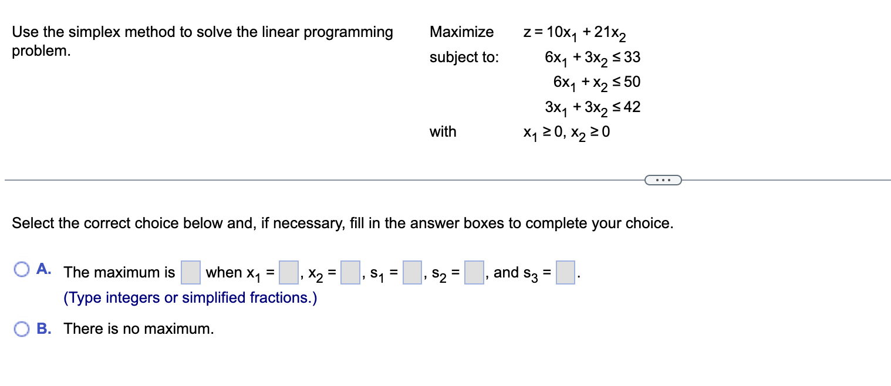Choose the option giving a maximum value
Image resolution: width=891 pixels, height=386 pixels.
click(22, 268)
